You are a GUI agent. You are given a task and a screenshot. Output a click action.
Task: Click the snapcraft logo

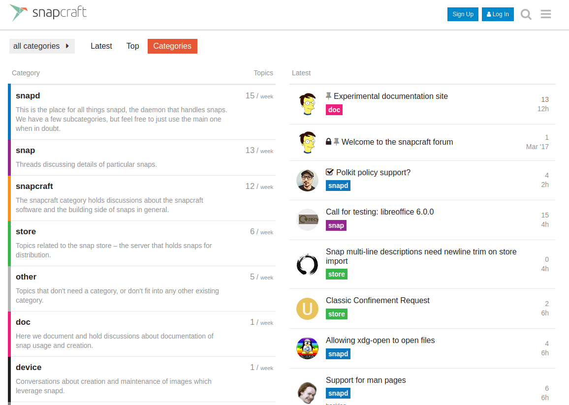[48, 13]
